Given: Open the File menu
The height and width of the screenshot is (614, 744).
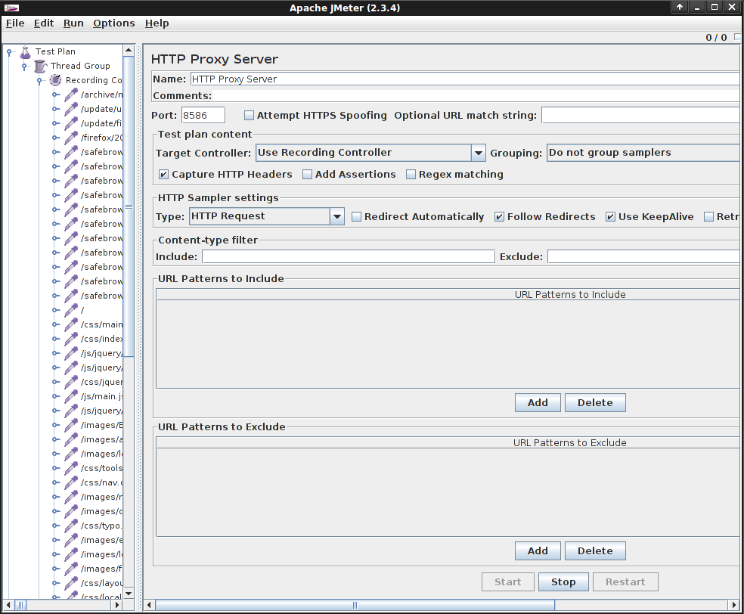Looking at the screenshot, I should point(15,23).
